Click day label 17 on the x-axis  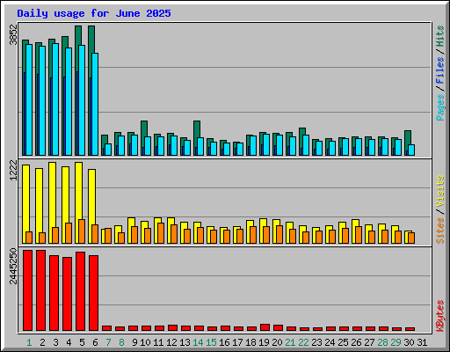[237, 342]
